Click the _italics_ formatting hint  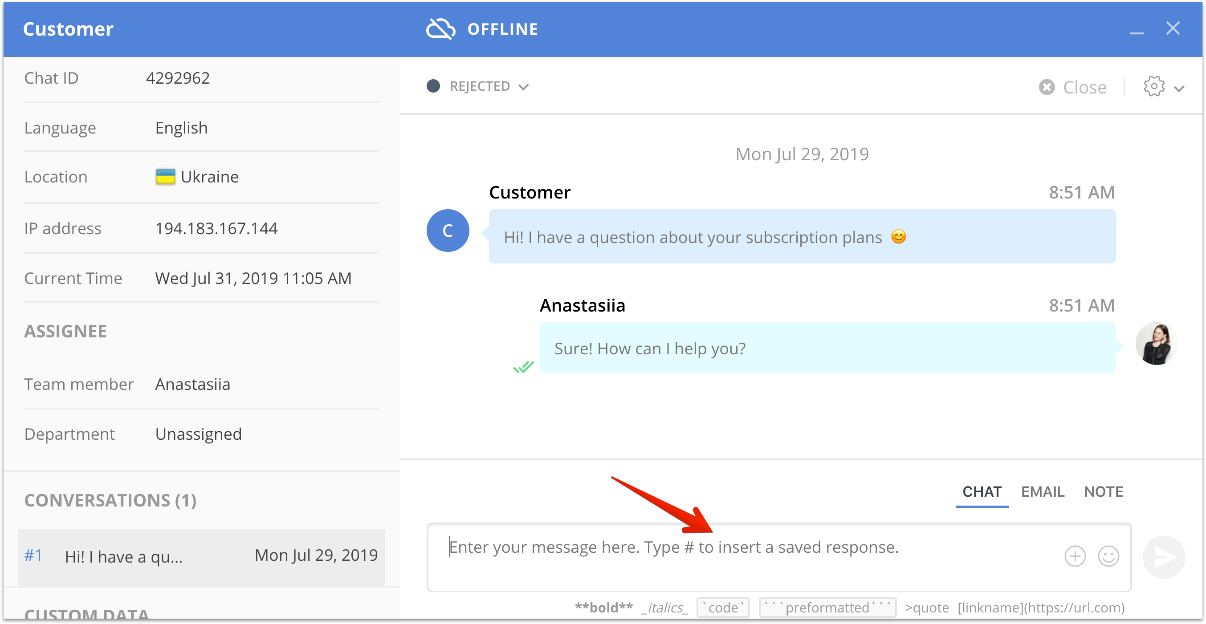coord(665,607)
